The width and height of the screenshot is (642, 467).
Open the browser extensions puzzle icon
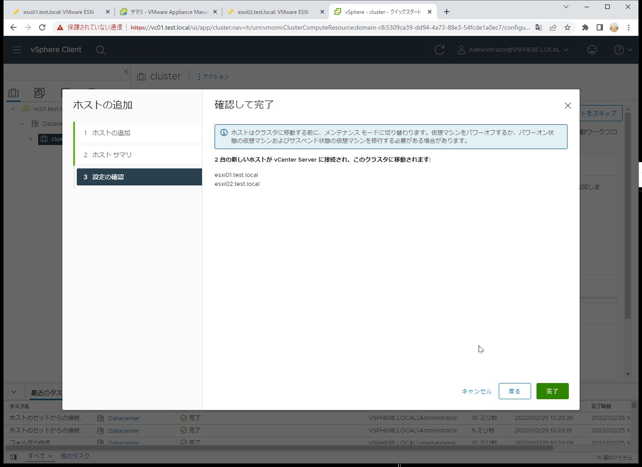click(585, 27)
